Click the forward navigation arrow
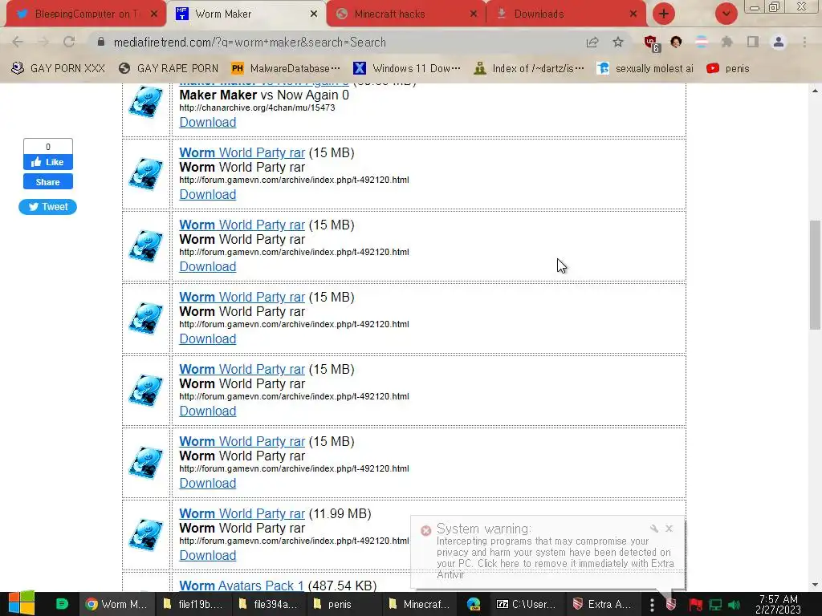This screenshot has height=616, width=822. (43, 42)
